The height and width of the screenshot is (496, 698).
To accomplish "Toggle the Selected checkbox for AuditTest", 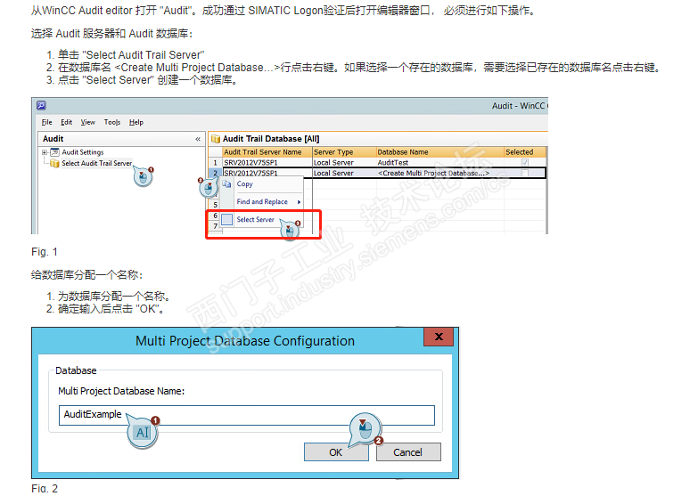I will [x=525, y=162].
